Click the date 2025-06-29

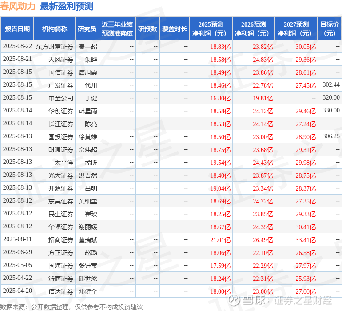17,252
